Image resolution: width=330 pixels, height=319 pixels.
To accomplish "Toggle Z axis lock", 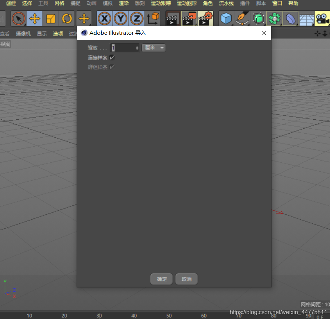I will [137, 19].
